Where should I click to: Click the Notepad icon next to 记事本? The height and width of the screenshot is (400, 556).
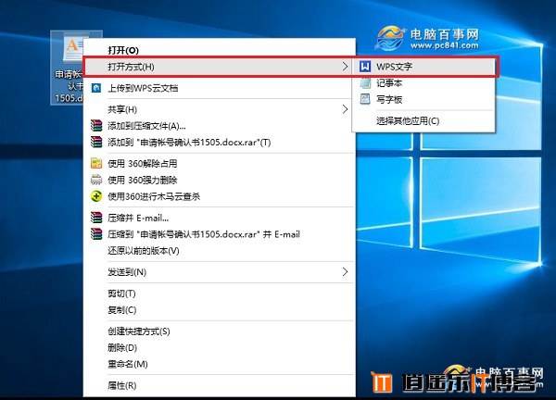pyautogui.click(x=365, y=83)
